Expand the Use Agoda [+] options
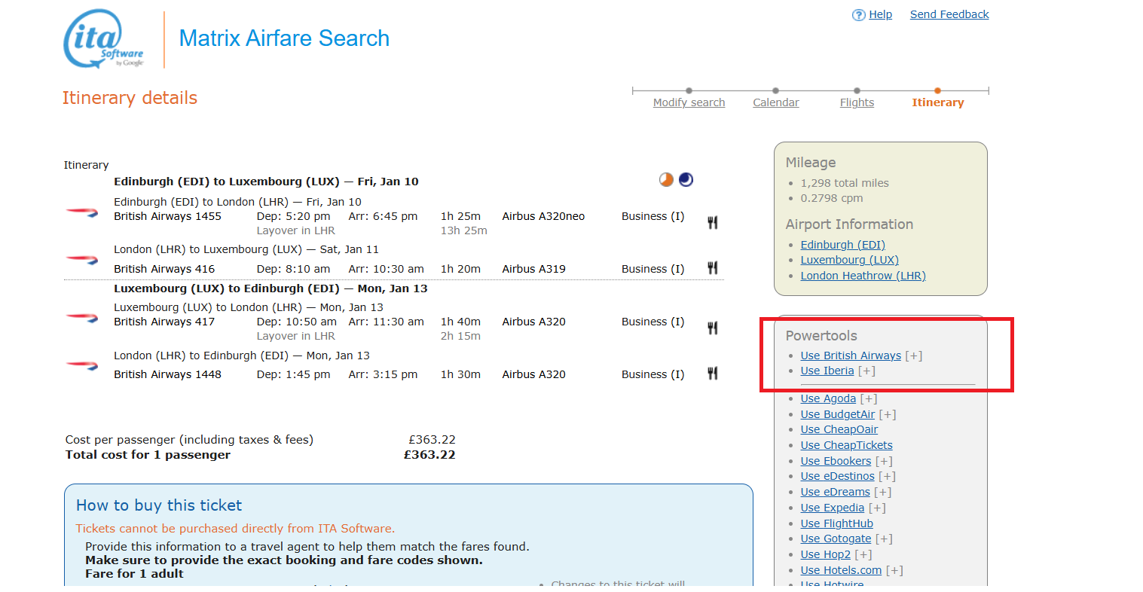Viewport: 1143px width, 592px height. tap(869, 398)
